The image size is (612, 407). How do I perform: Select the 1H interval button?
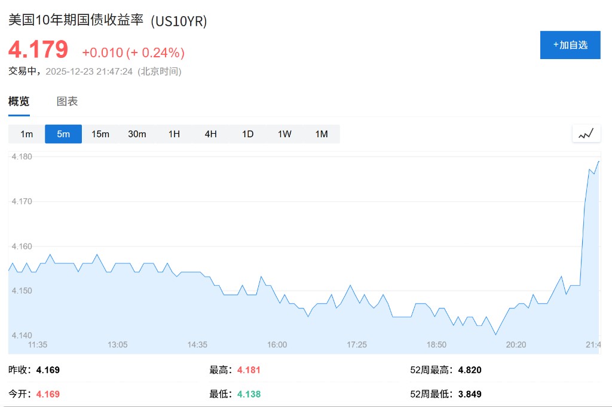point(174,134)
